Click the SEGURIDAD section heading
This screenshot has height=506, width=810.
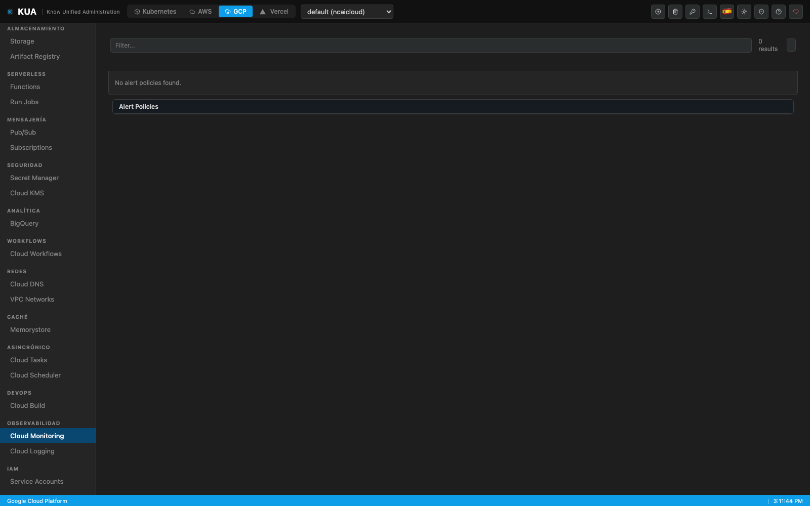click(x=25, y=165)
